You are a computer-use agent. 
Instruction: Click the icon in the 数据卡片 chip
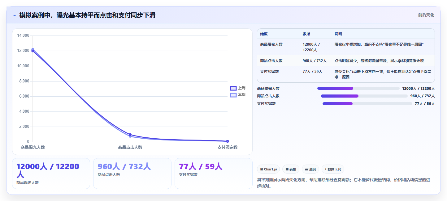[x=326, y=169]
